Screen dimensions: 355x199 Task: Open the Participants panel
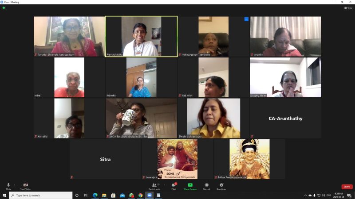[154, 186]
